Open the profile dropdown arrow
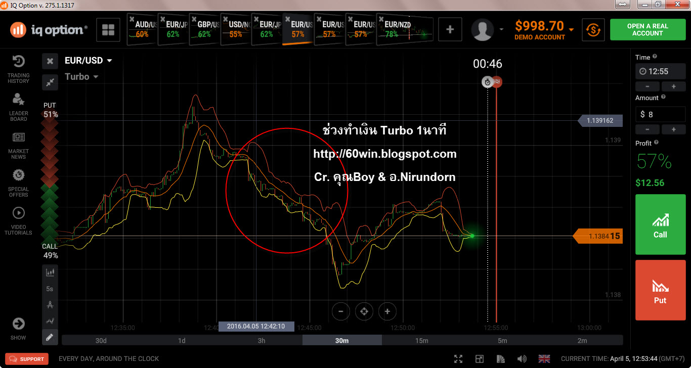 click(x=502, y=30)
